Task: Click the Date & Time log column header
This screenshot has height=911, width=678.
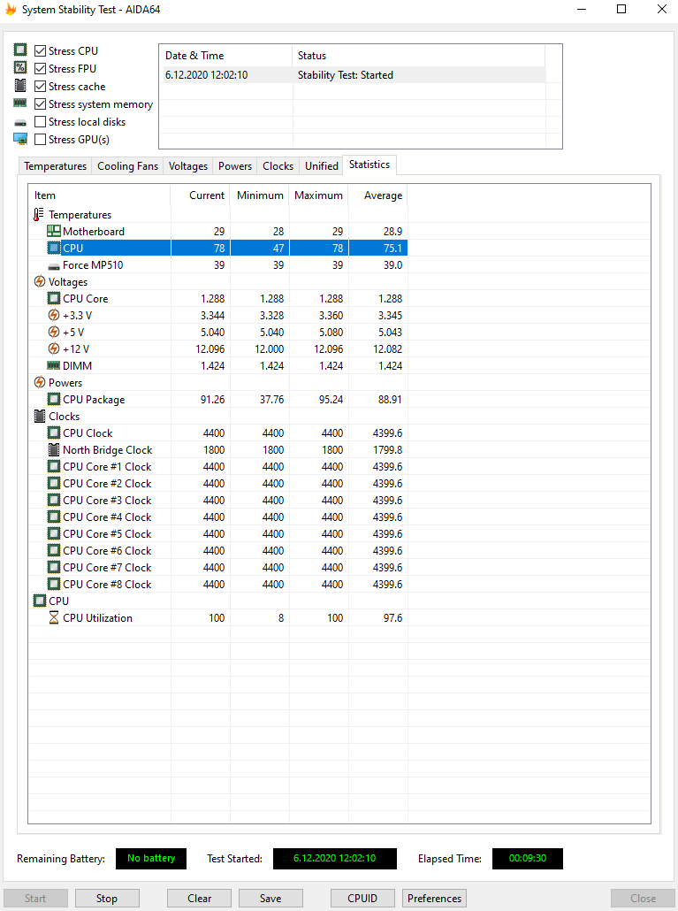Action: (x=226, y=56)
